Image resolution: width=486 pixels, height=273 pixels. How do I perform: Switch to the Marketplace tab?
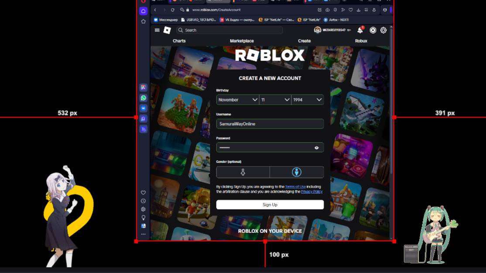242,41
